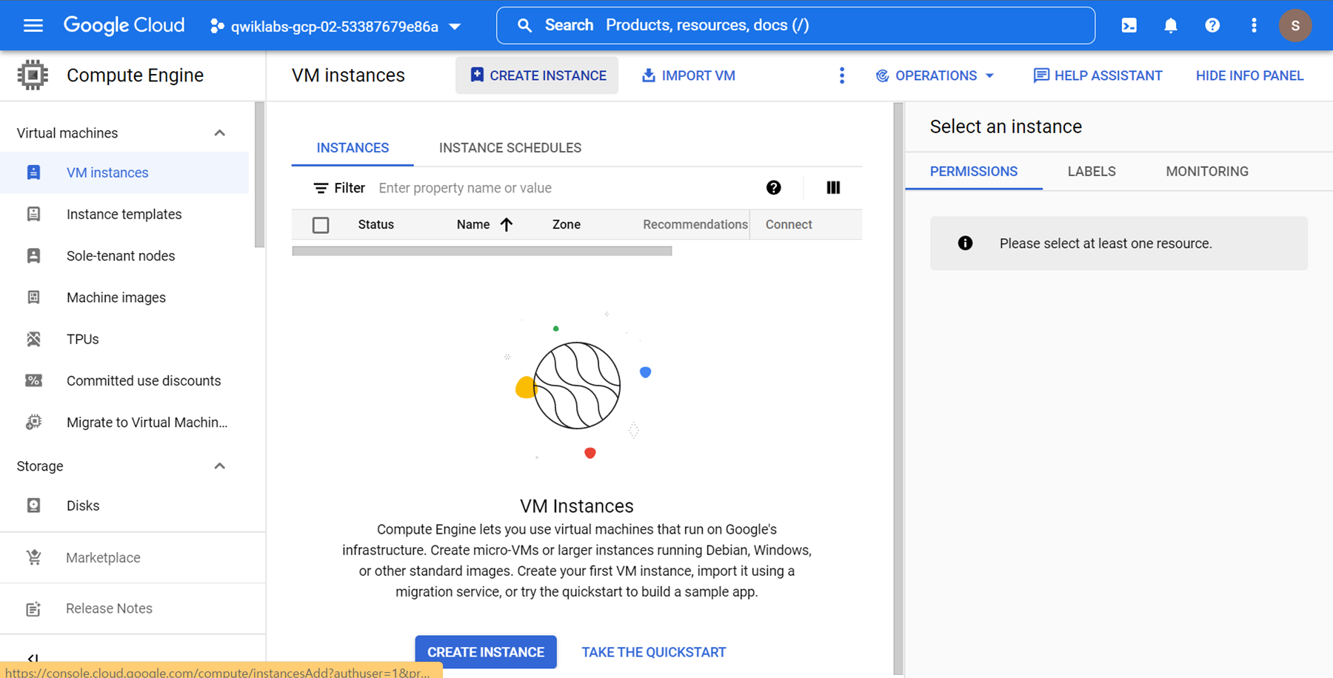The width and height of the screenshot is (1333, 678).
Task: Expand the Operations dropdown
Action: [935, 75]
